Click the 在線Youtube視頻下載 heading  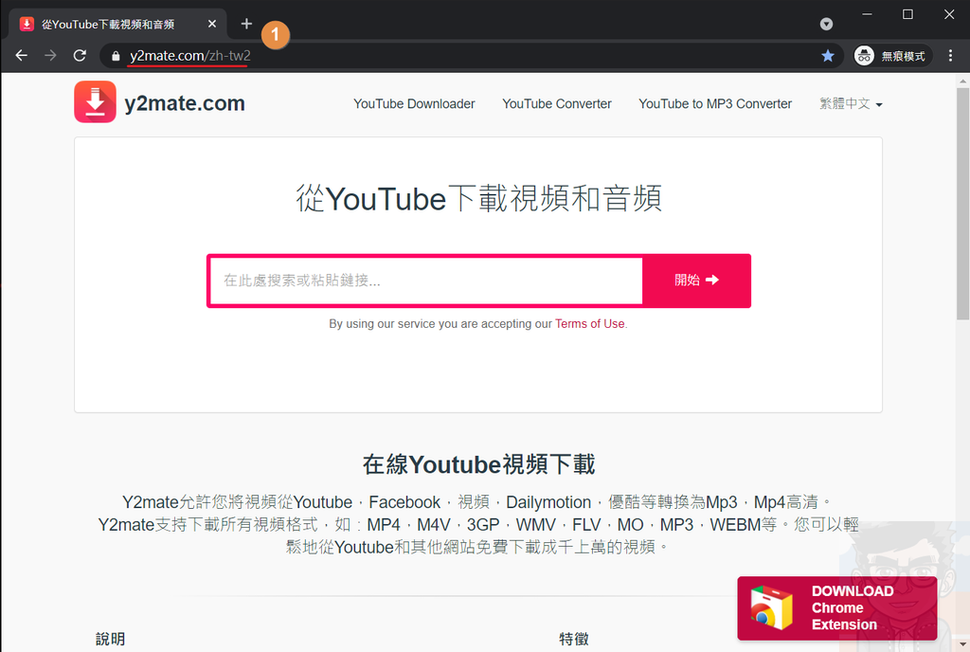click(x=478, y=464)
